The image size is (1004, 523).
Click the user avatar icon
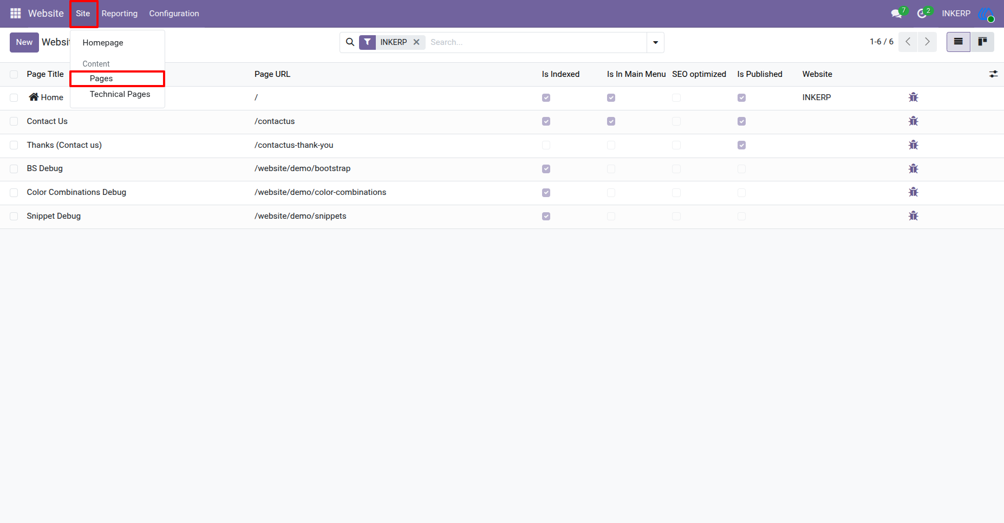tap(986, 14)
